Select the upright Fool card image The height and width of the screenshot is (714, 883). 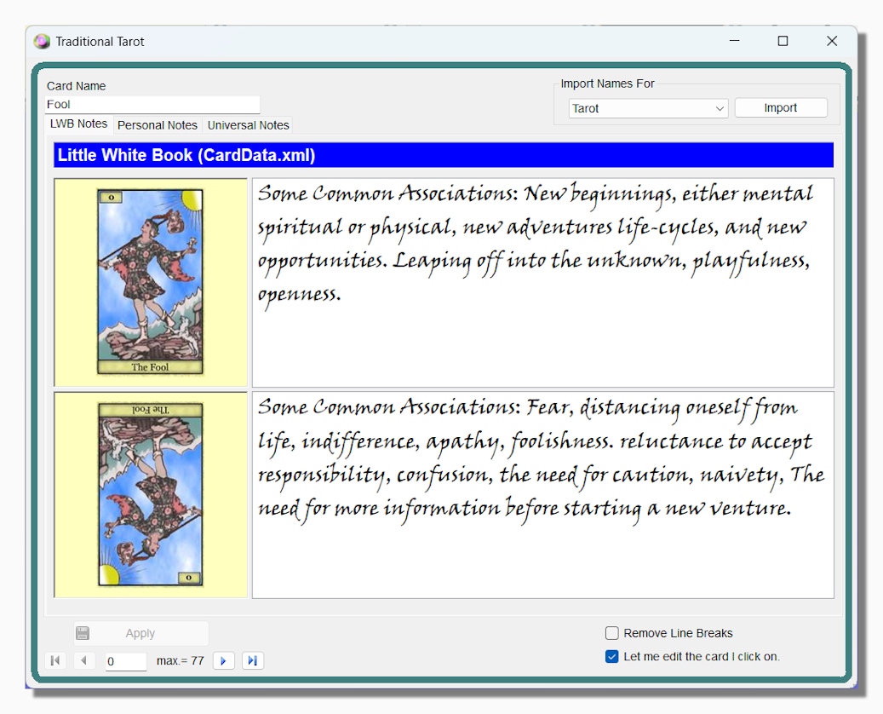pos(151,282)
